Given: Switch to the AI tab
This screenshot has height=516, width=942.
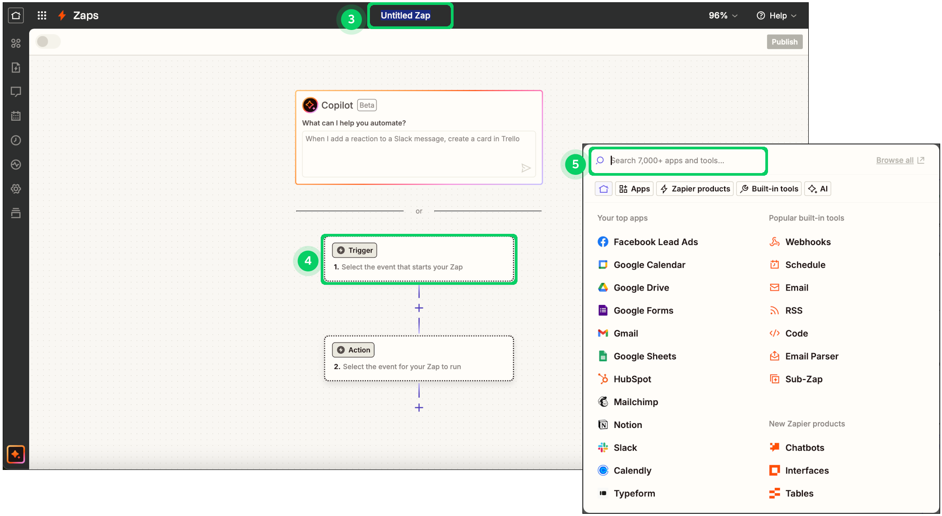Looking at the screenshot, I should (818, 188).
